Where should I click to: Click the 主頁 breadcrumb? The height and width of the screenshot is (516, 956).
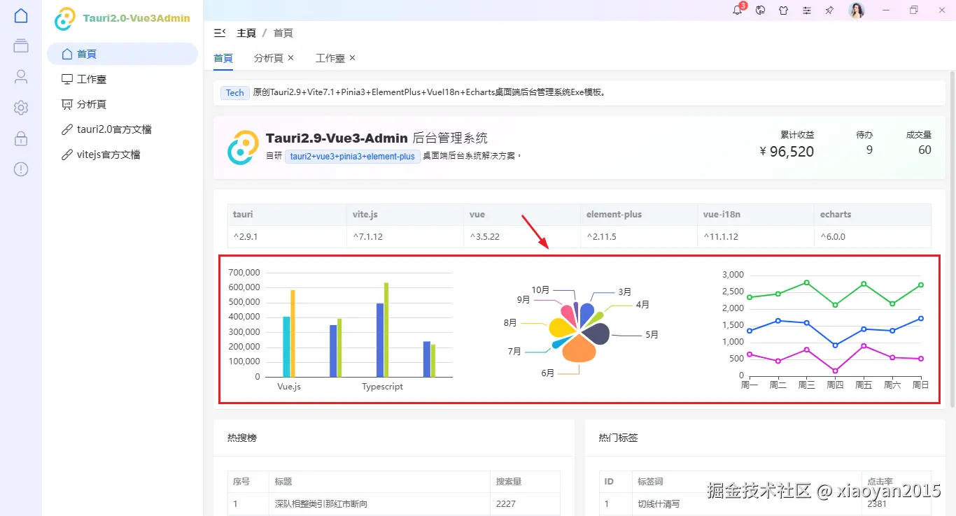[246, 33]
